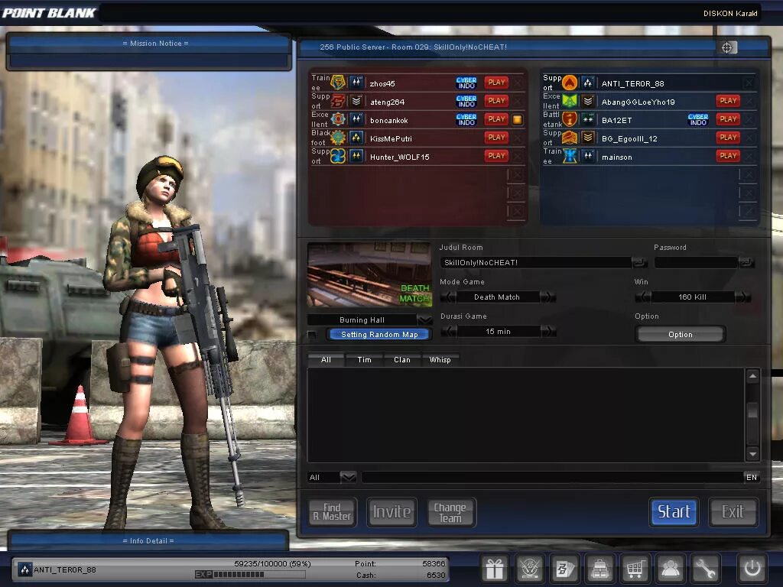
Task: Click the orange icon beside boncankok's PLAY
Action: point(518,120)
